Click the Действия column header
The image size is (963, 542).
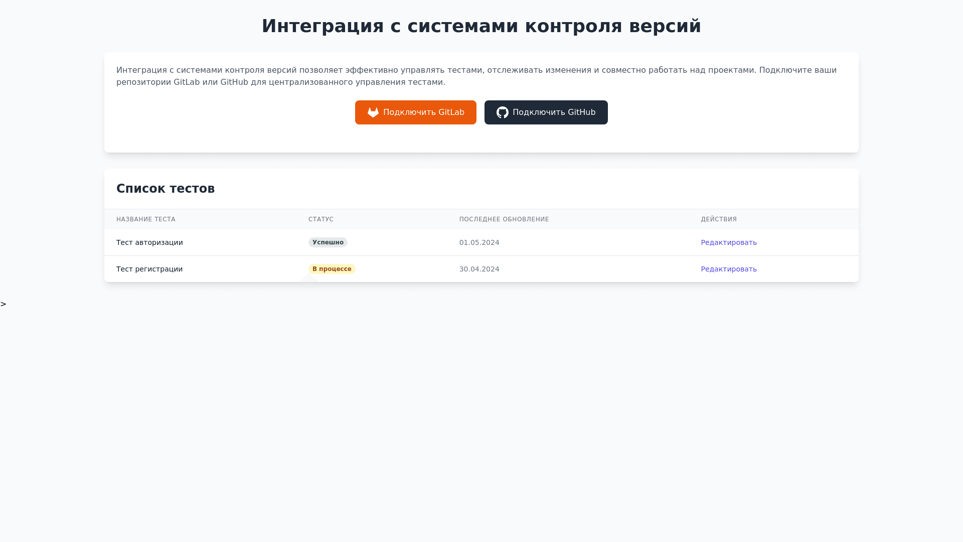tap(719, 219)
